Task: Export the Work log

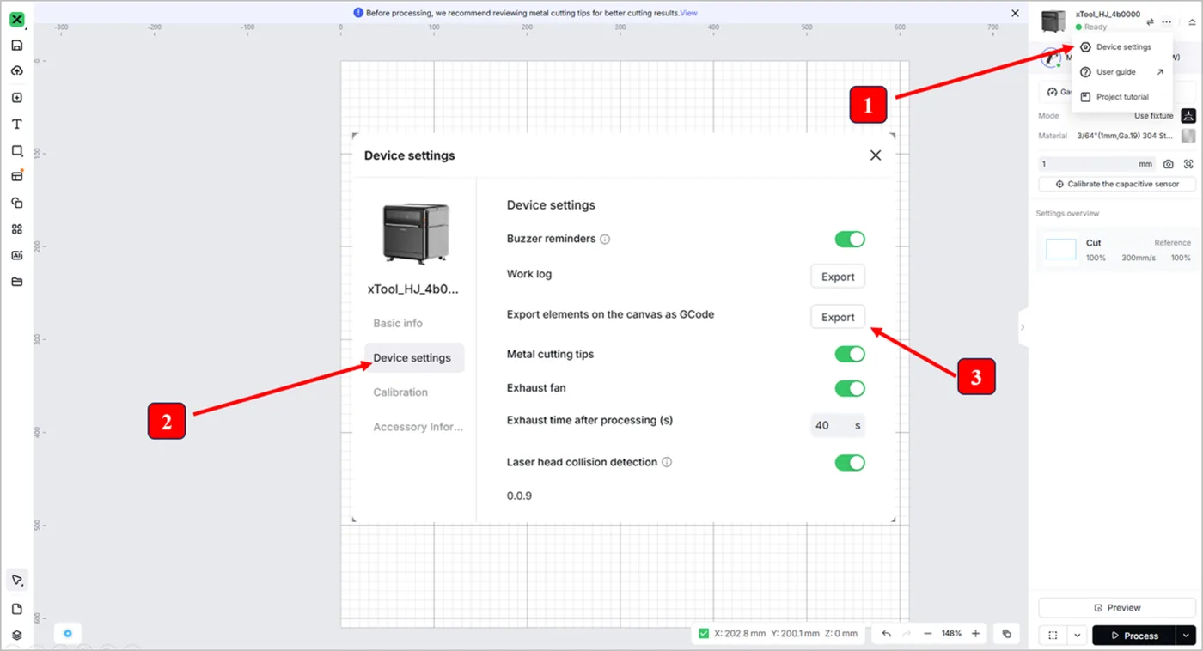Action: pyautogui.click(x=838, y=277)
